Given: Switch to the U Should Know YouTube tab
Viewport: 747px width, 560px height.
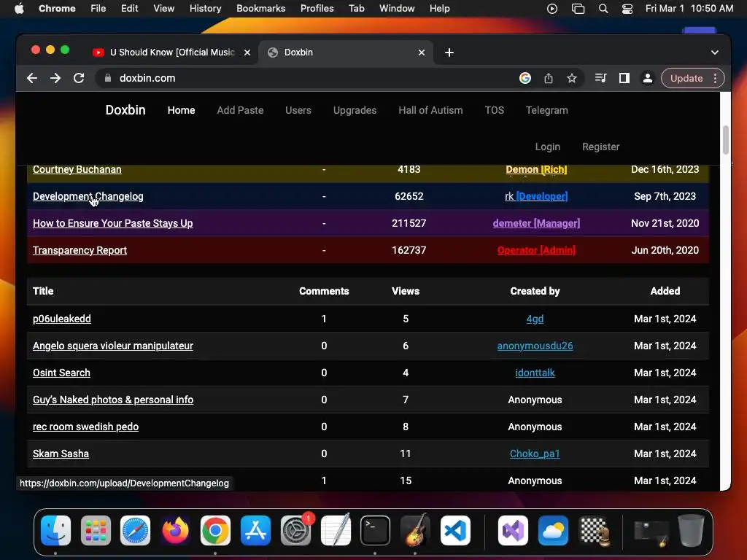Looking at the screenshot, I should (x=172, y=52).
